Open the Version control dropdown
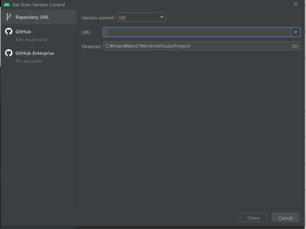The image size is (306, 229). pyautogui.click(x=141, y=17)
